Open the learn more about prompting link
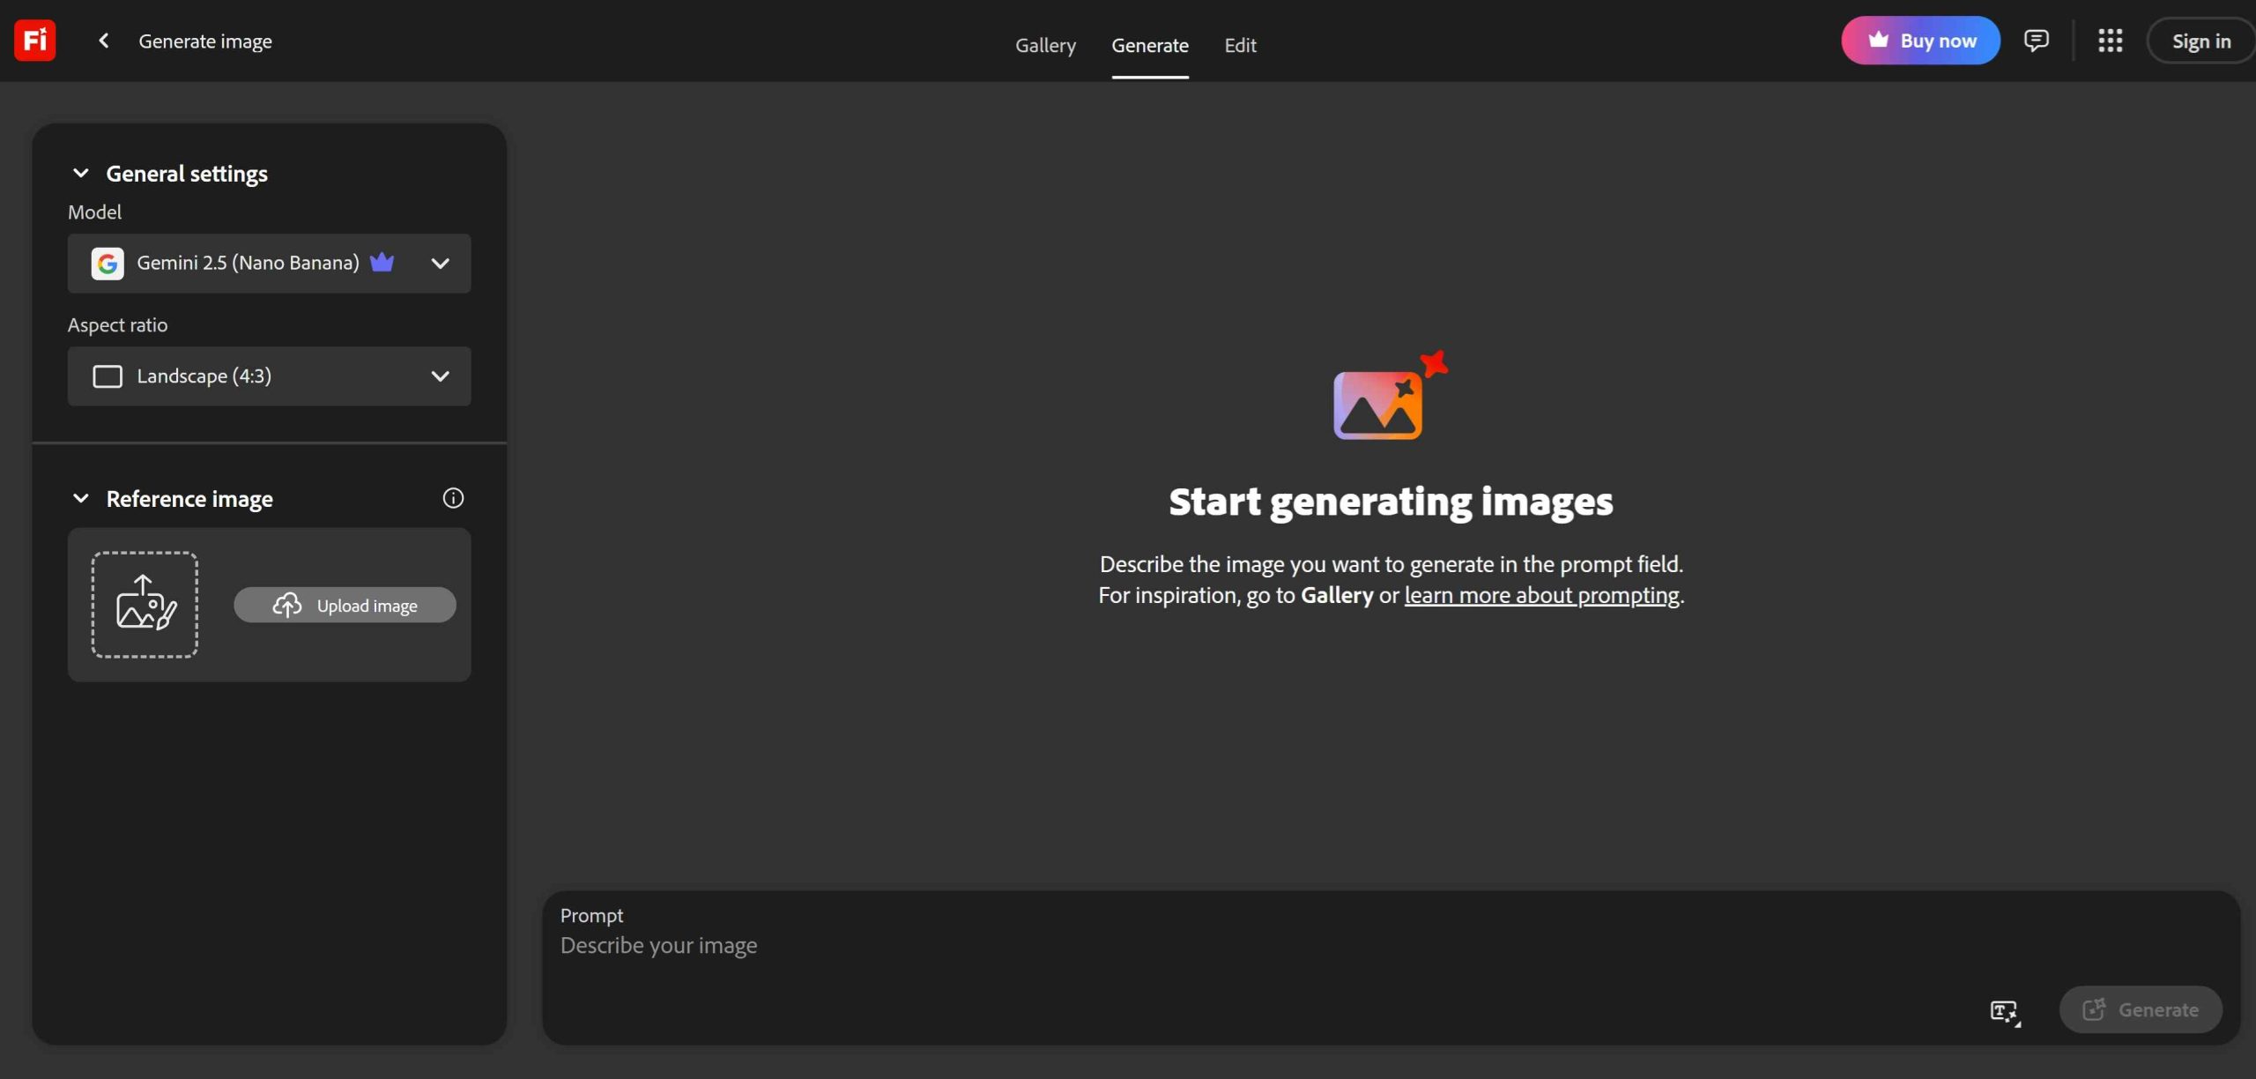 (1541, 595)
